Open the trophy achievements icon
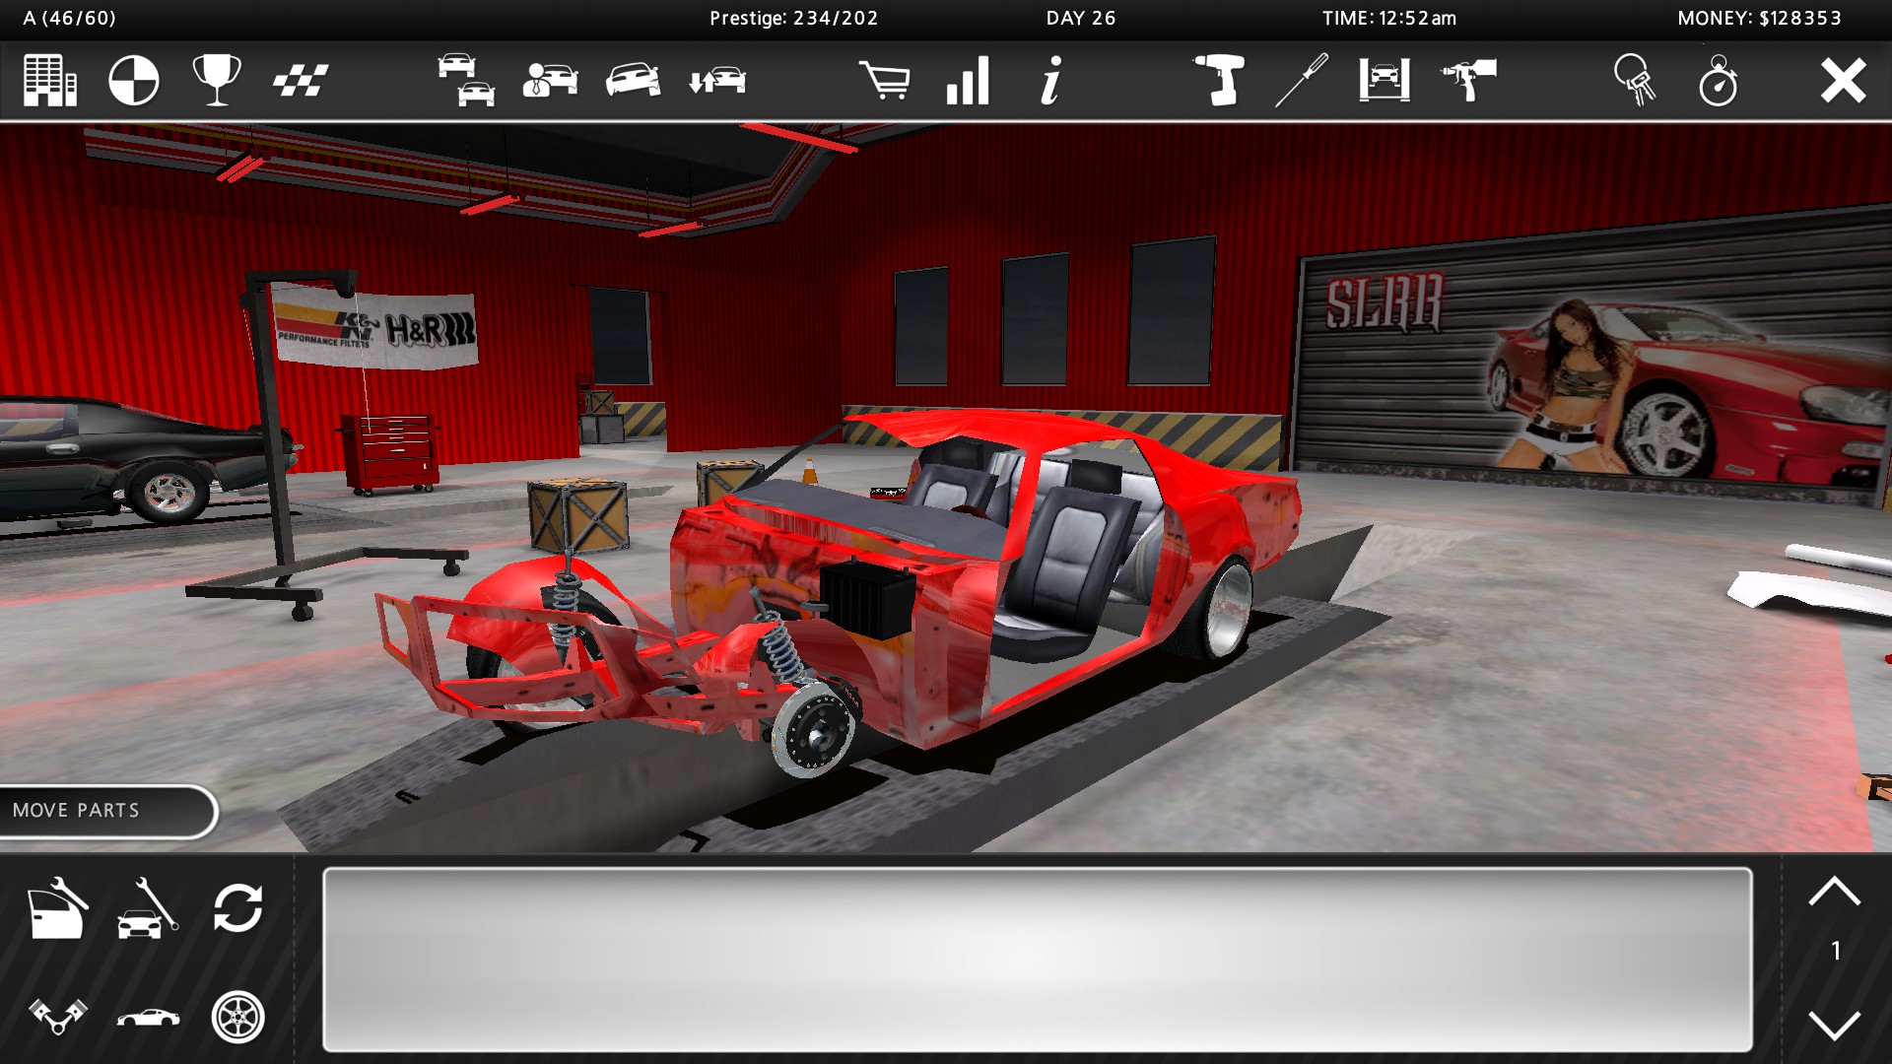 217,81
